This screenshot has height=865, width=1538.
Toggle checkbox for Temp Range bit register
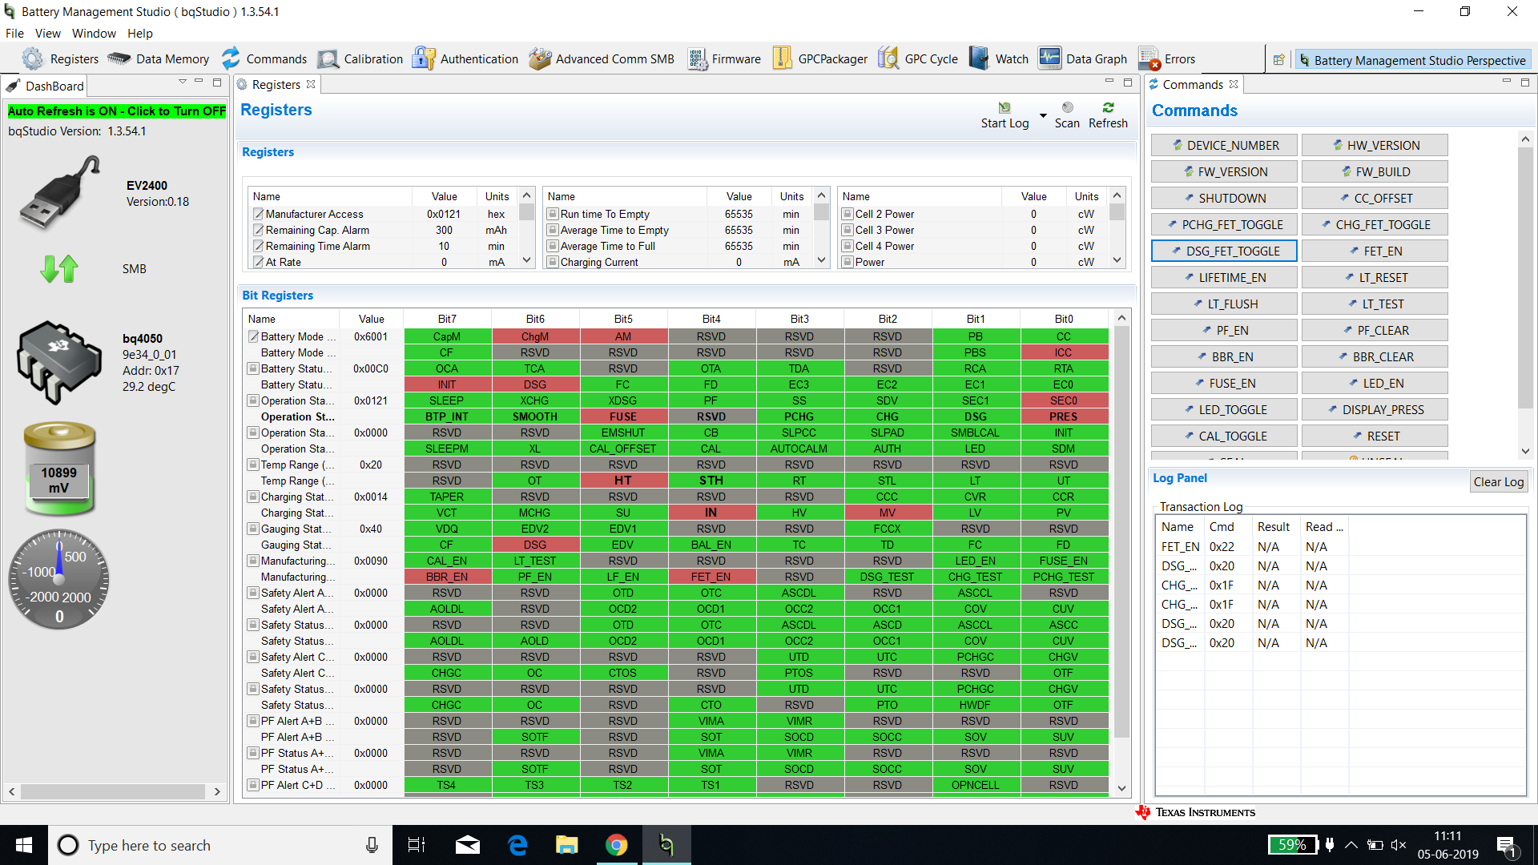pos(253,465)
